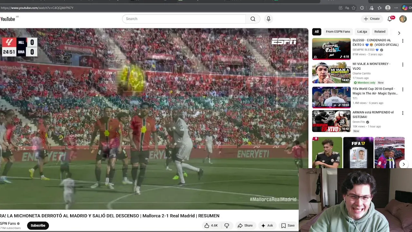The image size is (412, 232).
Task: Open the browser extensions puzzle icon
Action: [x=362, y=8]
